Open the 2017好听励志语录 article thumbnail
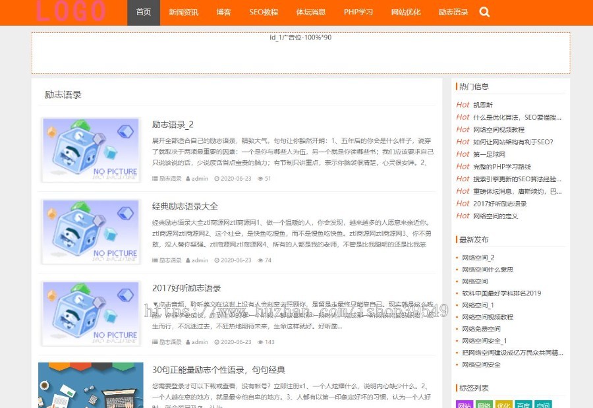The height and width of the screenshot is (408, 593). tap(91, 313)
